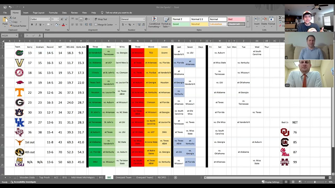335x188 pixels.
Task: Open the Overpaid Team sheet tab
Action: (124, 178)
